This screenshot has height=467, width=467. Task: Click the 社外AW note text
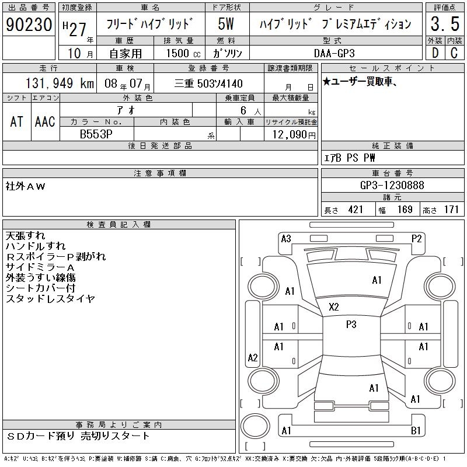pyautogui.click(x=26, y=186)
